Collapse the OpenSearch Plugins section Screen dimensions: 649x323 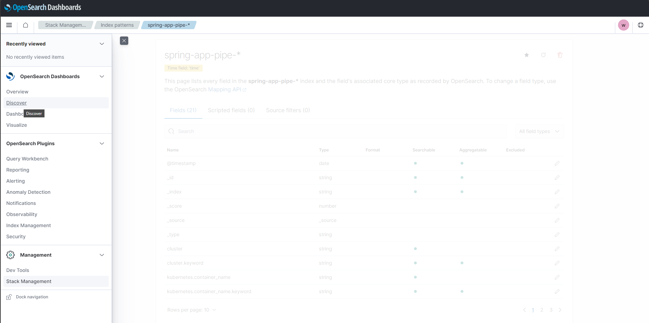click(102, 143)
